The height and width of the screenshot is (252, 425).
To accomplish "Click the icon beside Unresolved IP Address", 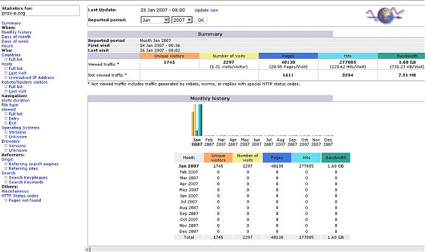I will [x=6, y=78].
